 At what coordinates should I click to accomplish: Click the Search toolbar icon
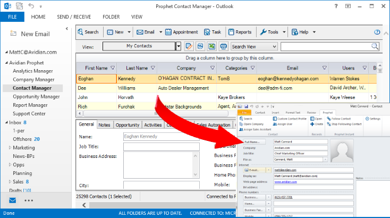pyautogui.click(x=88, y=32)
